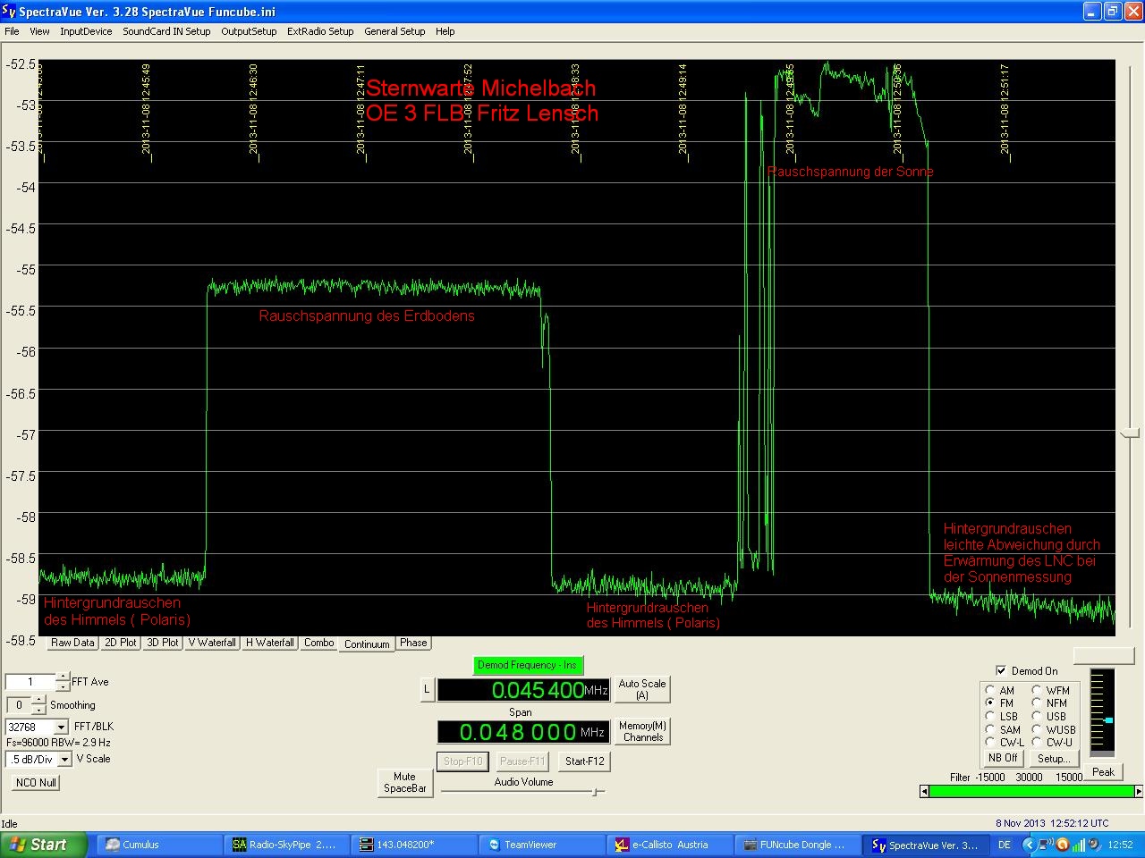Select SAM demodulation mode

click(x=990, y=729)
